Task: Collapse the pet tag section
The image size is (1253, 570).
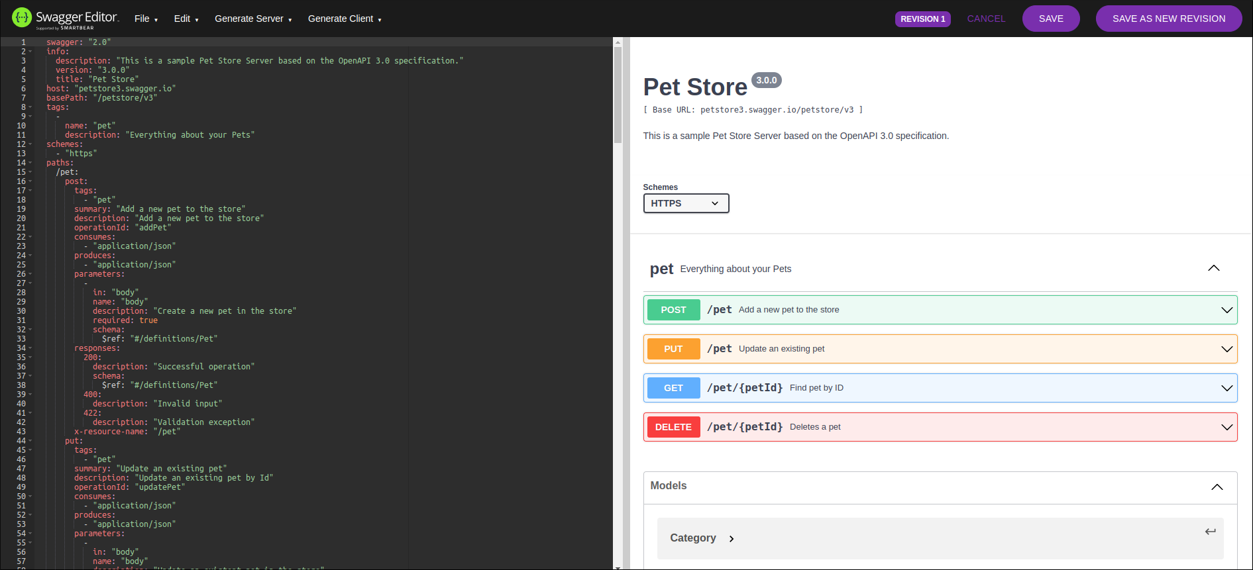Action: point(1214,268)
